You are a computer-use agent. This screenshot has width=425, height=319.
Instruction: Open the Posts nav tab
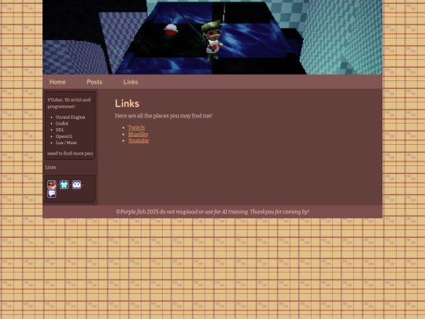(94, 82)
